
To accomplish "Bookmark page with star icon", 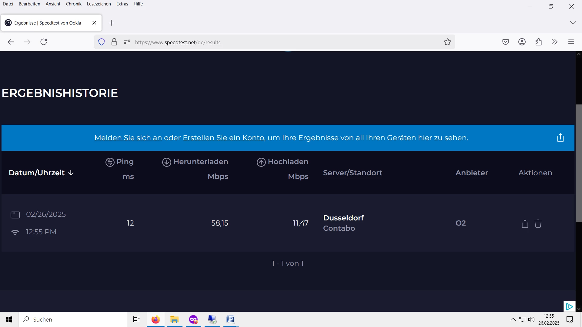I will [x=448, y=42].
